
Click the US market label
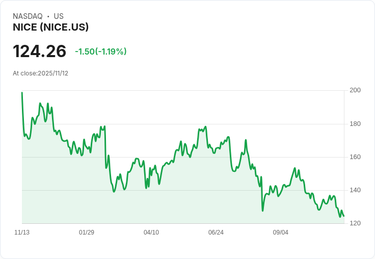pyautogui.click(x=59, y=16)
